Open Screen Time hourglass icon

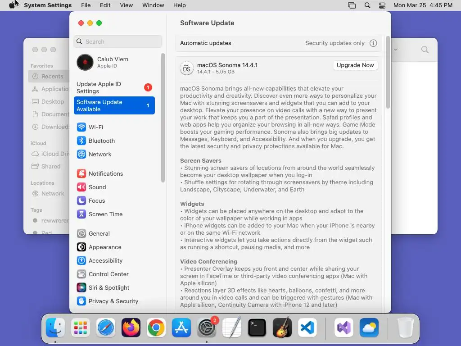pos(81,214)
